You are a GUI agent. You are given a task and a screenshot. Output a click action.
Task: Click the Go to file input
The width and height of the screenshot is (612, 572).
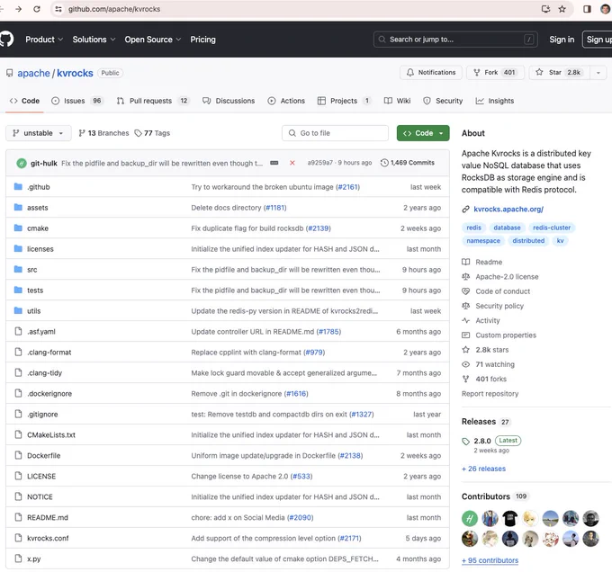pyautogui.click(x=335, y=133)
